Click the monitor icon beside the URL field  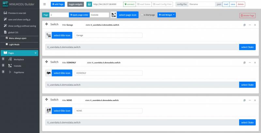pyautogui.click(x=89, y=4)
